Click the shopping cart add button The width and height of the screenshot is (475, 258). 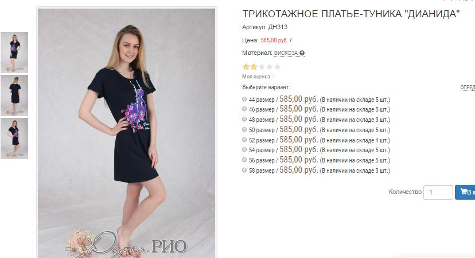pyautogui.click(x=465, y=192)
